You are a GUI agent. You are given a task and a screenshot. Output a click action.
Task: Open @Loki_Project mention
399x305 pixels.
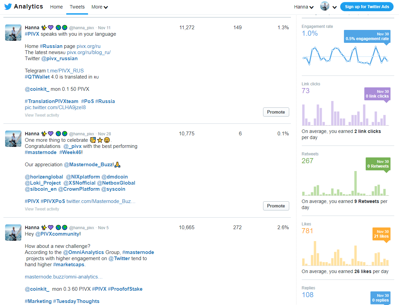[x=43, y=183]
